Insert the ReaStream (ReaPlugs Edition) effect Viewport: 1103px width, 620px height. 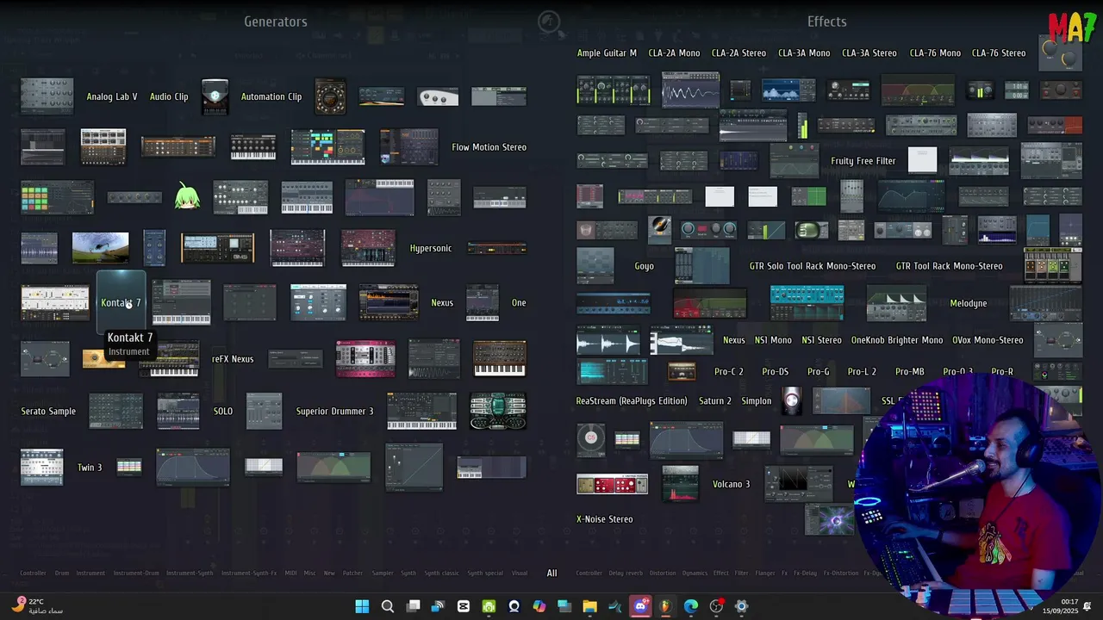tap(632, 401)
